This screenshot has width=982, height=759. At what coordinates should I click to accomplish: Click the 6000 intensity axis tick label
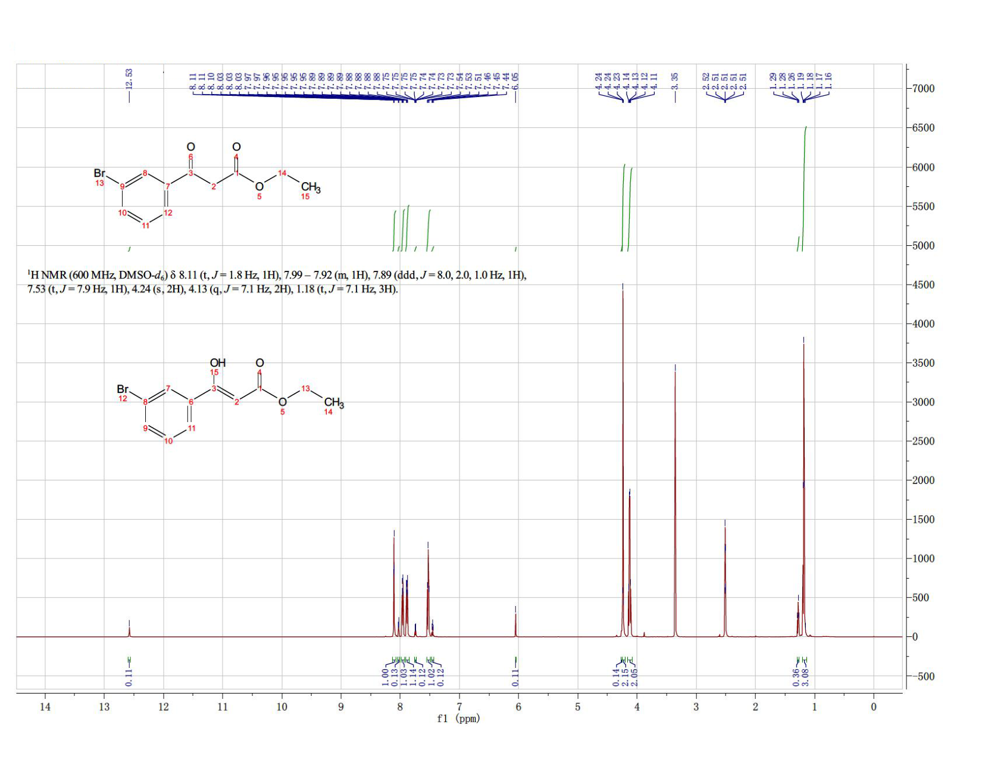pos(922,167)
